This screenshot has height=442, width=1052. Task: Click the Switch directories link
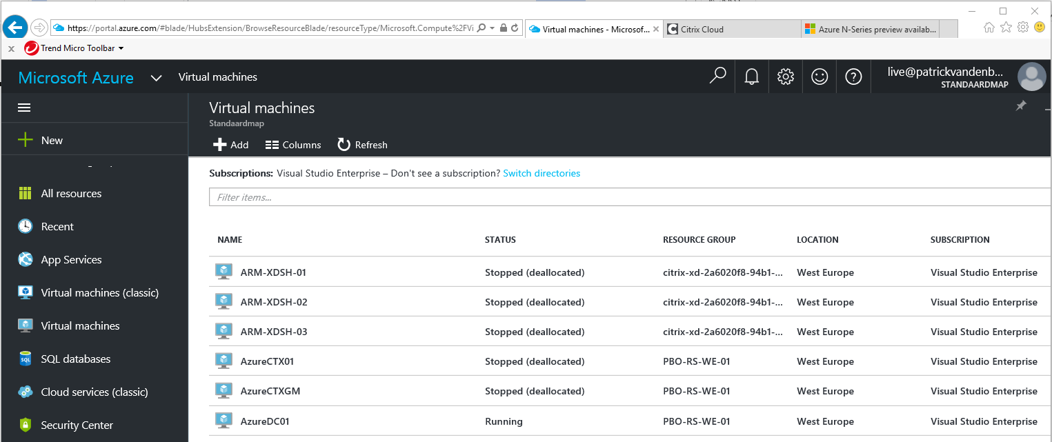(542, 173)
